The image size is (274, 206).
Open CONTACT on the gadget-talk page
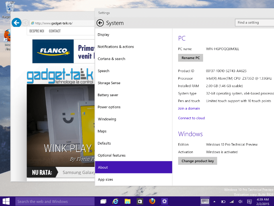pyautogui.click(x=55, y=31)
